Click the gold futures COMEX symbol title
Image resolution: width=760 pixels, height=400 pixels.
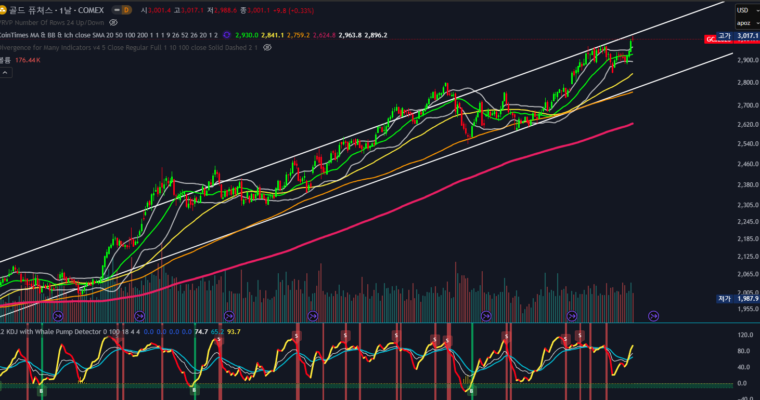[56, 10]
